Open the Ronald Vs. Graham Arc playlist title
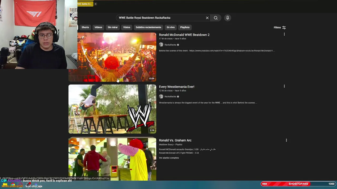 (x=175, y=140)
